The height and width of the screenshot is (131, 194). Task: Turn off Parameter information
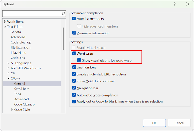74,33
